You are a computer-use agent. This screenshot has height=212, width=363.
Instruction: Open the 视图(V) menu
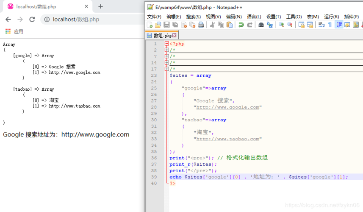(x=213, y=17)
